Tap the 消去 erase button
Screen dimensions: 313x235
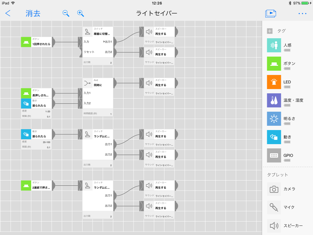[33, 13]
